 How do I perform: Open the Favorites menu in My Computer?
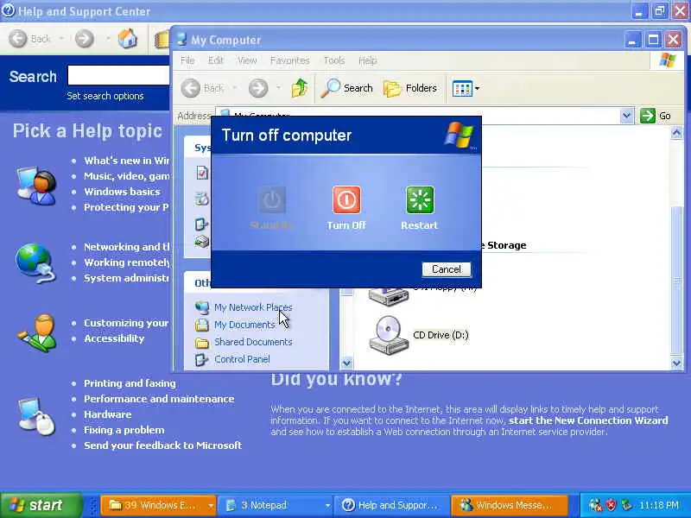[x=289, y=60]
